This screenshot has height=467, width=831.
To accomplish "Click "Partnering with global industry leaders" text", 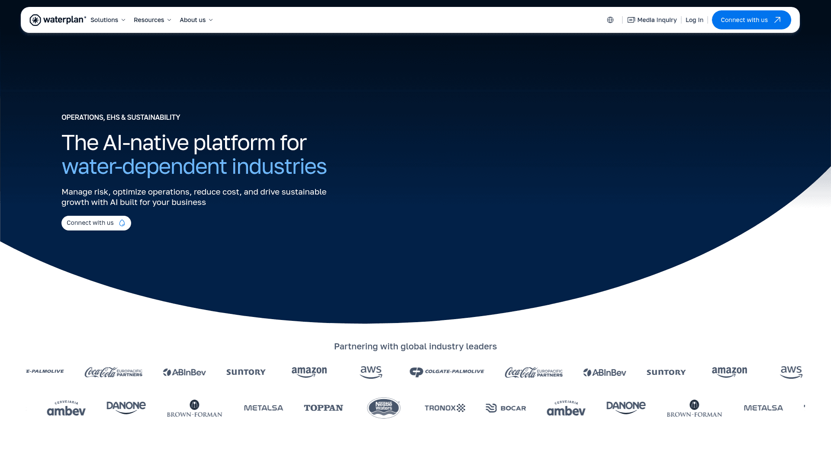I will coord(415,346).
